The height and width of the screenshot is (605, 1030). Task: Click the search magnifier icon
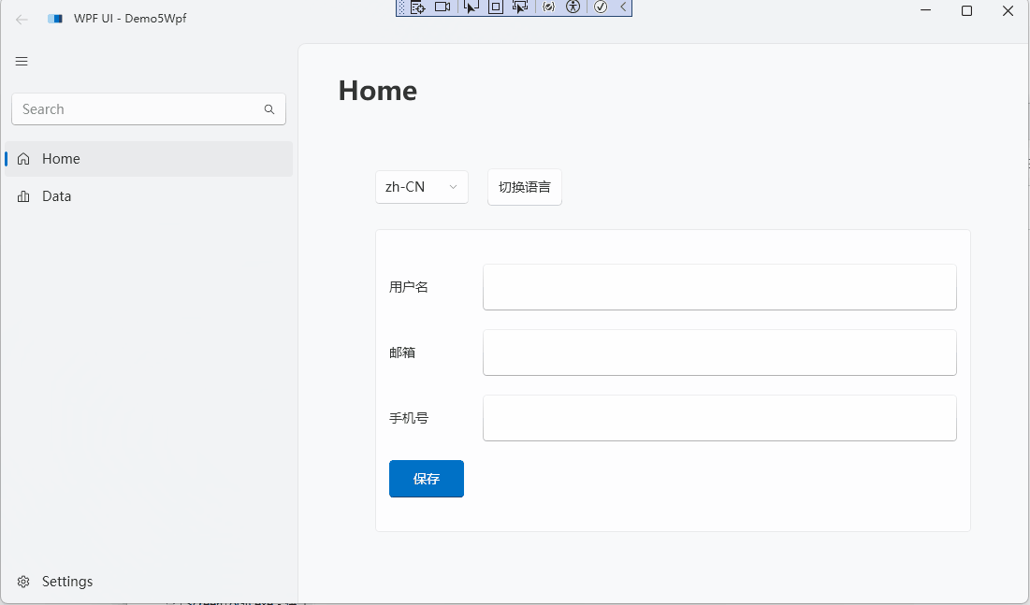coord(269,109)
